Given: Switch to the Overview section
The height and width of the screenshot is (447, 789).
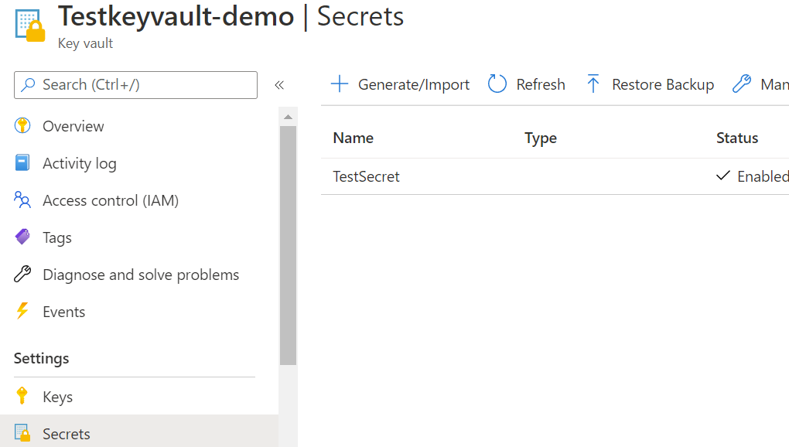Looking at the screenshot, I should (73, 126).
